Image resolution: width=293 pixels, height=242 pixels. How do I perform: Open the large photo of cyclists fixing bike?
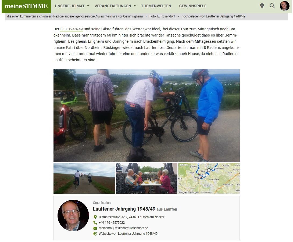tap(146, 115)
